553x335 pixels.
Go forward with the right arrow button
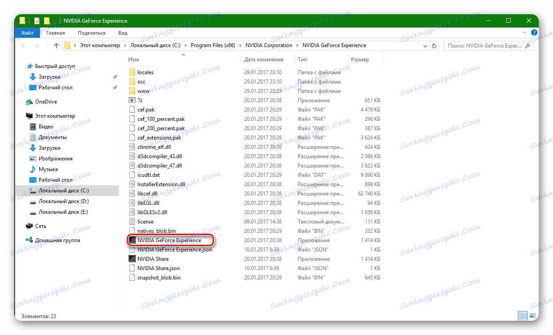click(36, 45)
